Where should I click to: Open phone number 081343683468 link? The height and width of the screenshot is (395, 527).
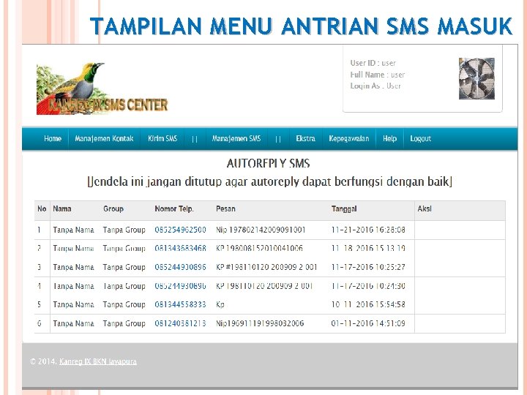click(181, 248)
